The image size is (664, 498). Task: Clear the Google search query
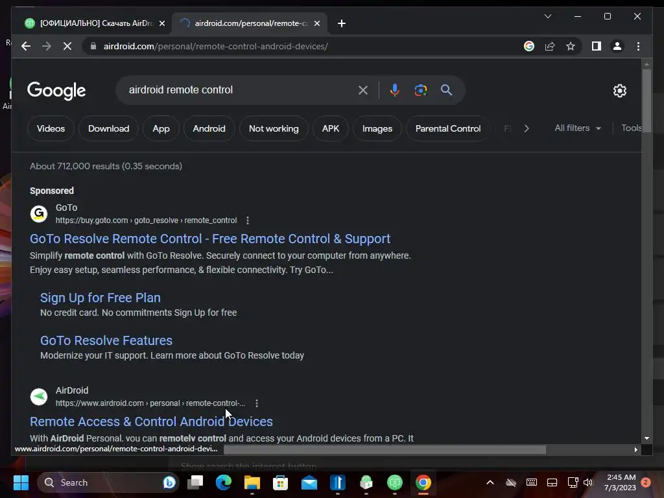(363, 89)
